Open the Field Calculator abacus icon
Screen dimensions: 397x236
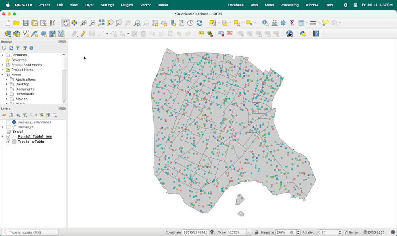pos(274,23)
